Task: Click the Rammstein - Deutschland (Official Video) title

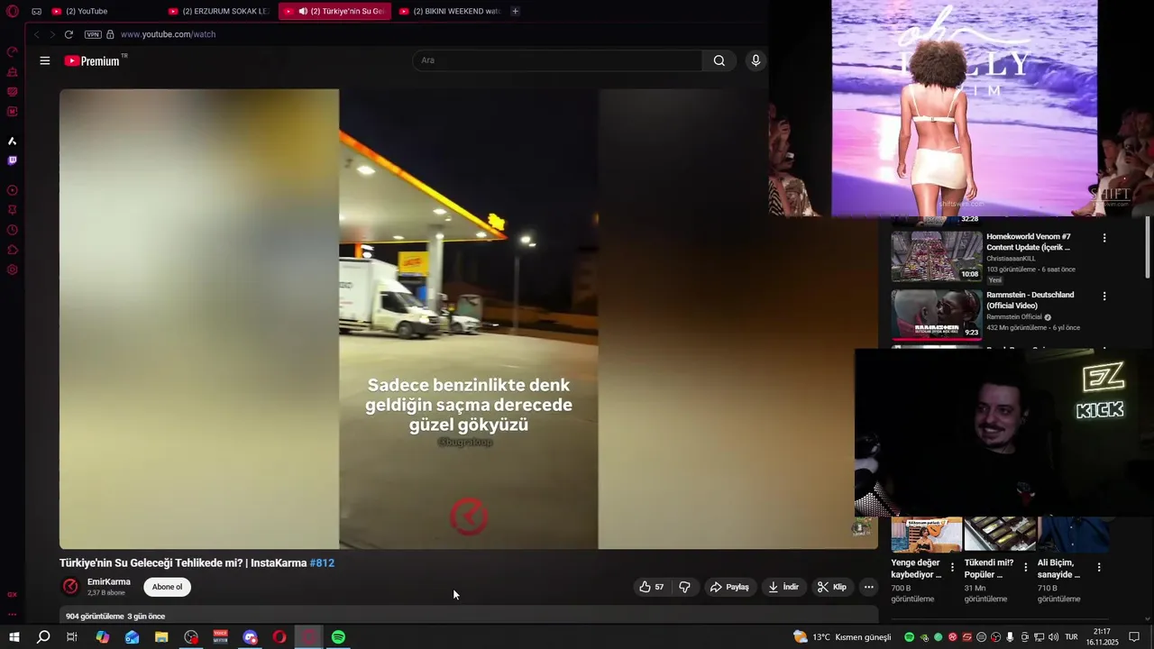Action: 1030,300
